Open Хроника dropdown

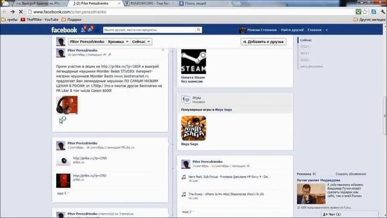click(118, 42)
